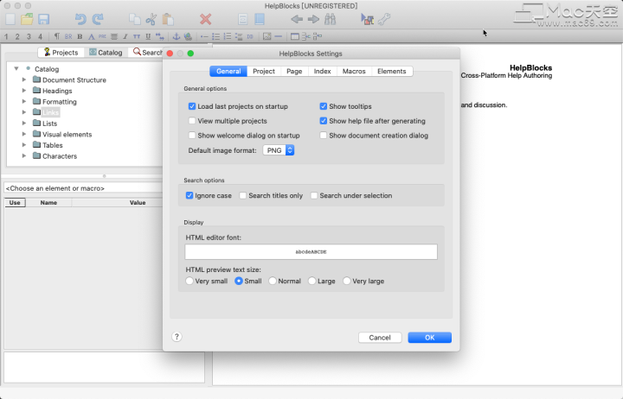This screenshot has width=623, height=399.
Task: Click the Bold B formatting icon
Action: 80,36
